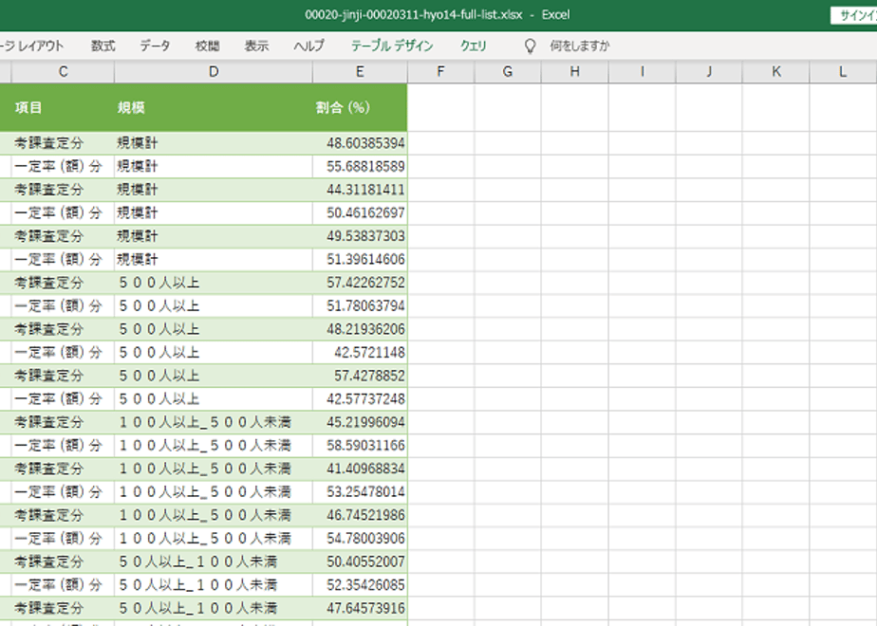
Task: Select the cell containing 46.74521986
Action: (360, 515)
